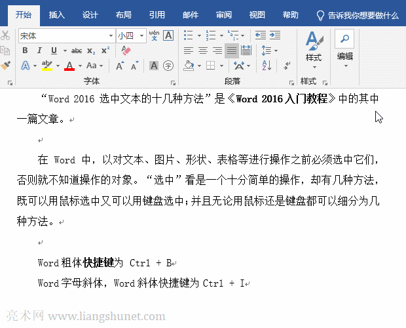
Task: Toggle justify alignment
Action: 232,51
